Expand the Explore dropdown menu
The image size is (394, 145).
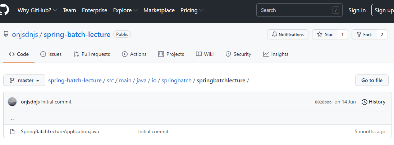point(125,10)
